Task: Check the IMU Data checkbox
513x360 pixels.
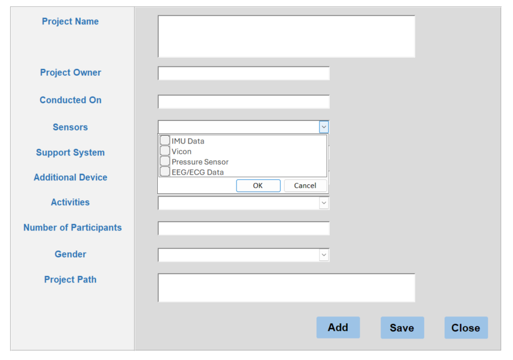Action: (x=165, y=141)
